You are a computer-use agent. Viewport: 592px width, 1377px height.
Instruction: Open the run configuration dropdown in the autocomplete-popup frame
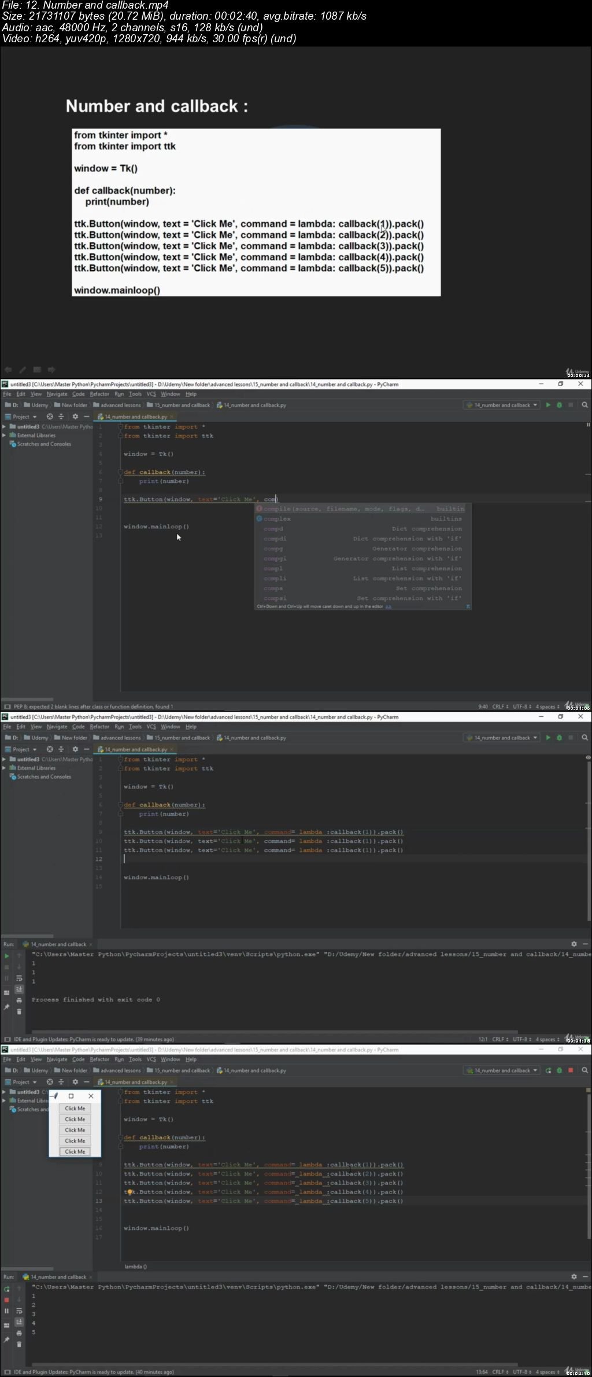click(502, 405)
